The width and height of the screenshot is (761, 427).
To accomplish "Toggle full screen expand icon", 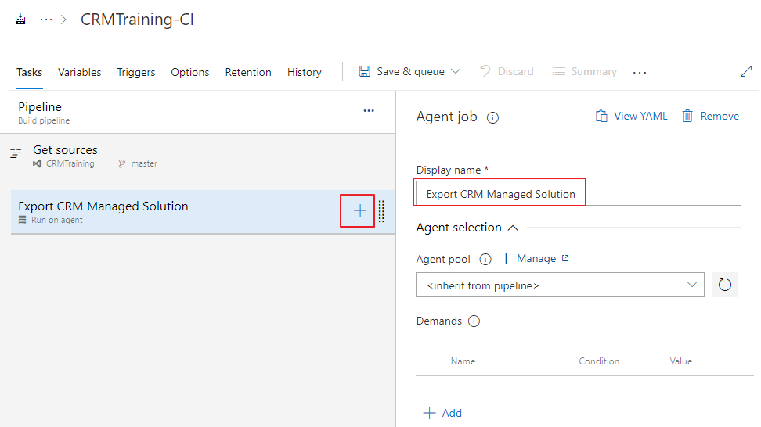I will [745, 71].
